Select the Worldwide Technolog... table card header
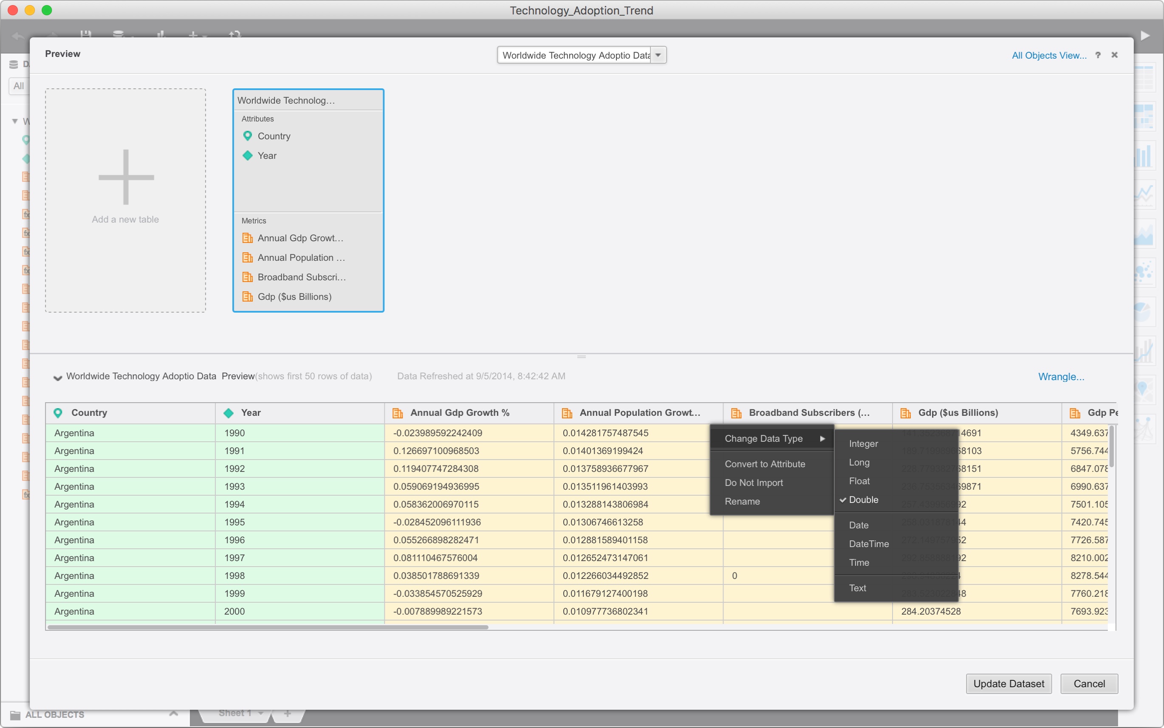This screenshot has height=728, width=1164. [308, 100]
